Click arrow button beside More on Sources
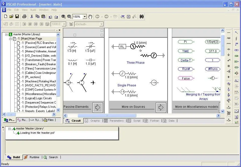 coord(161,107)
